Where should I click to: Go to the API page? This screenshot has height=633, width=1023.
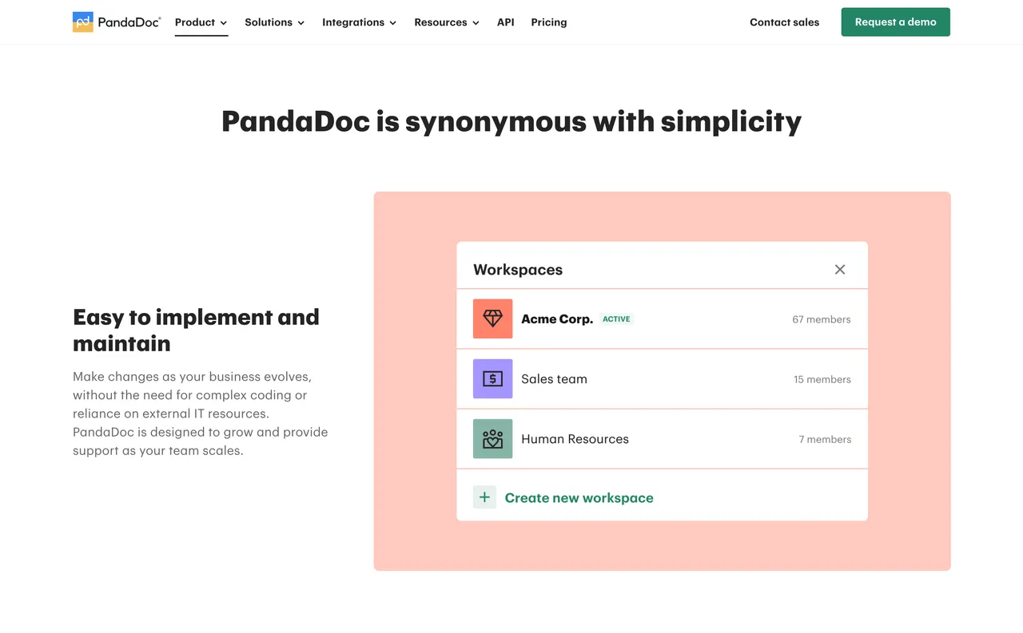pos(505,22)
